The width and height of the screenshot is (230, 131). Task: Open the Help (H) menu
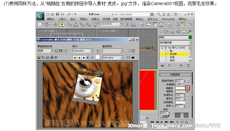[183, 19]
